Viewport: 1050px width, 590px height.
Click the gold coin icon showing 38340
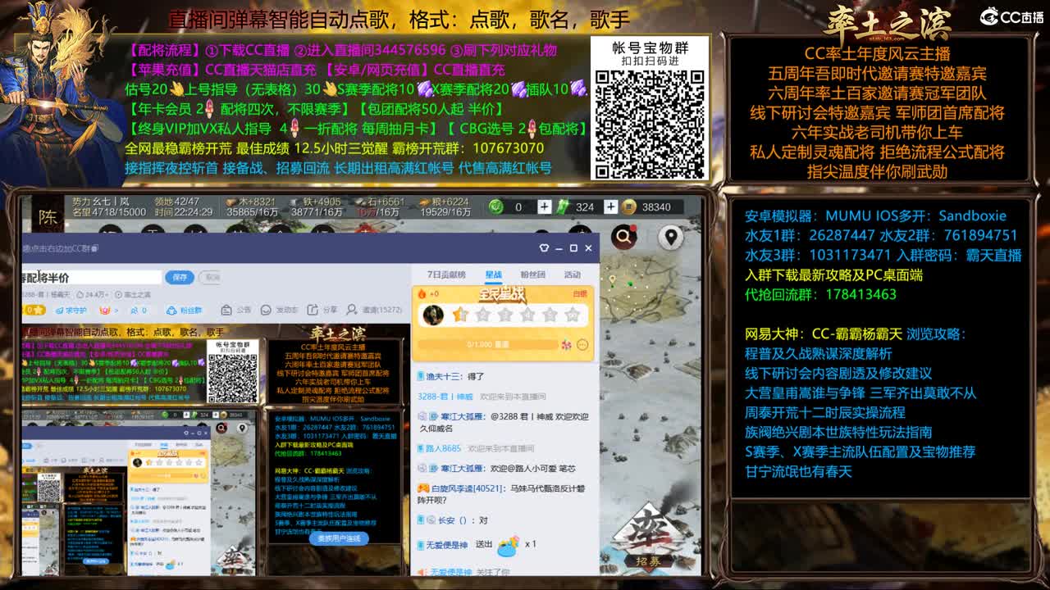coord(629,207)
